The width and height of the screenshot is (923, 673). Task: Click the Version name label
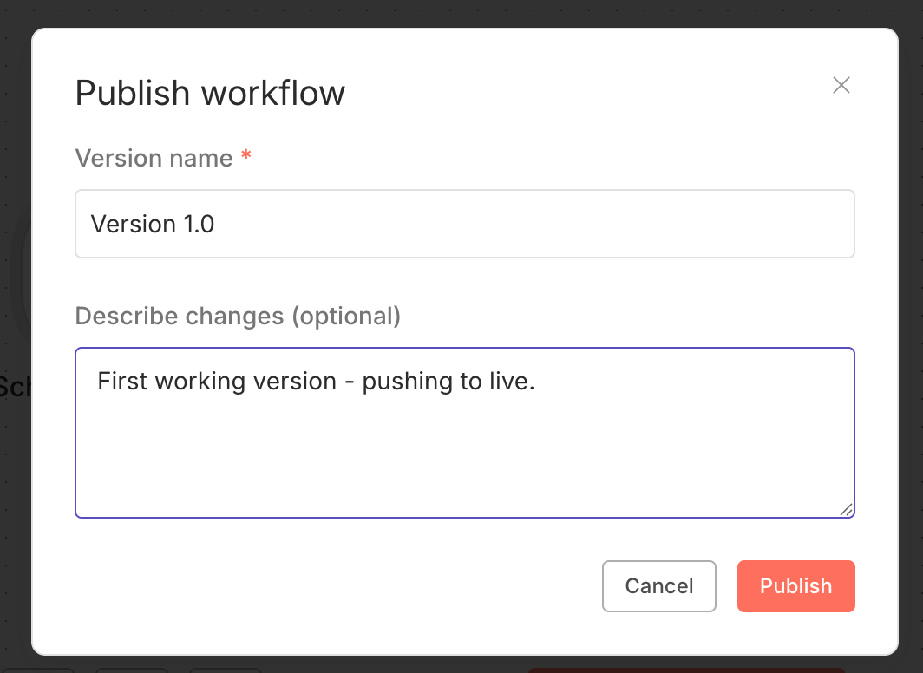154,158
